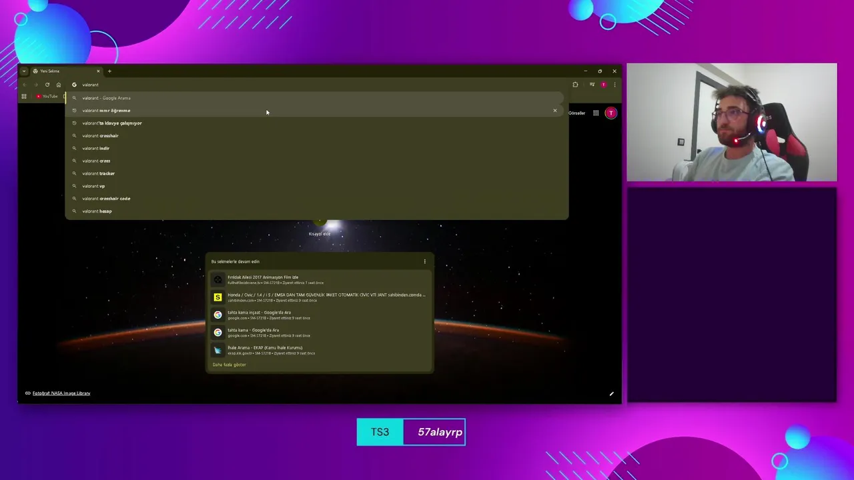Open the apps grid in bookmarks bar
Image resolution: width=854 pixels, height=480 pixels.
coord(24,97)
